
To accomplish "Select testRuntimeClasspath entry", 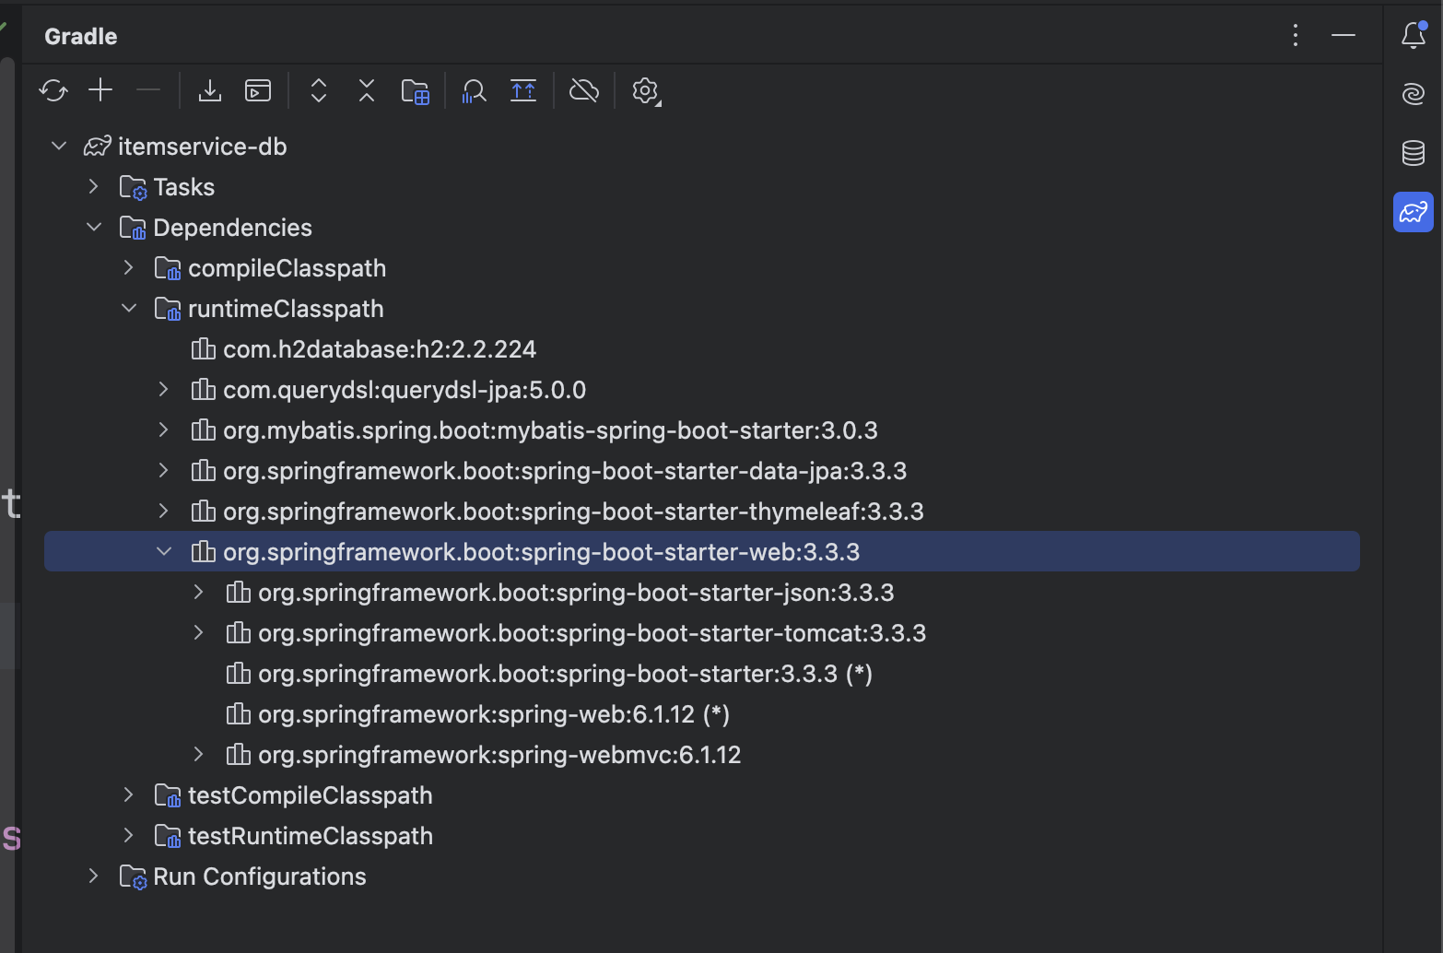I will 702,835.
